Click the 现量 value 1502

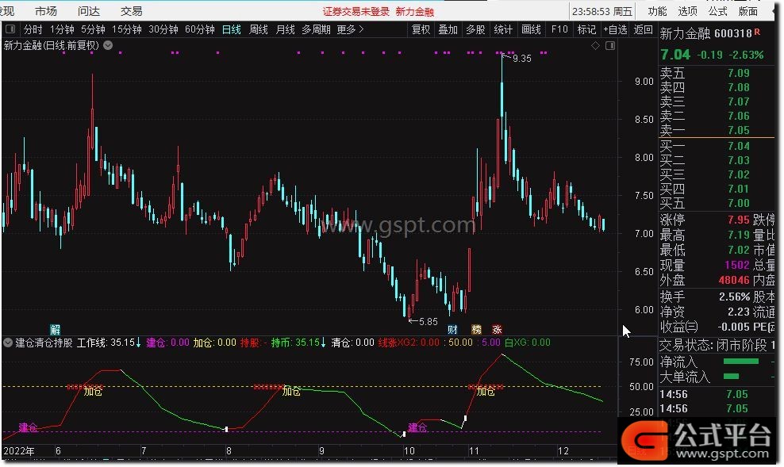tap(737, 265)
